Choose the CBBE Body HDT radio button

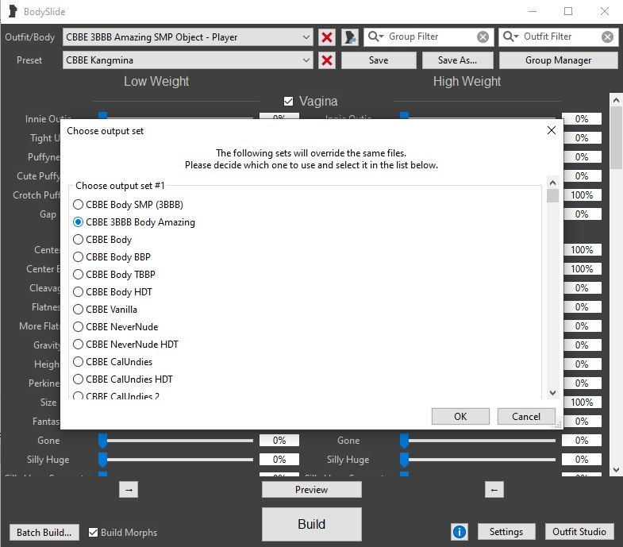[x=79, y=292]
